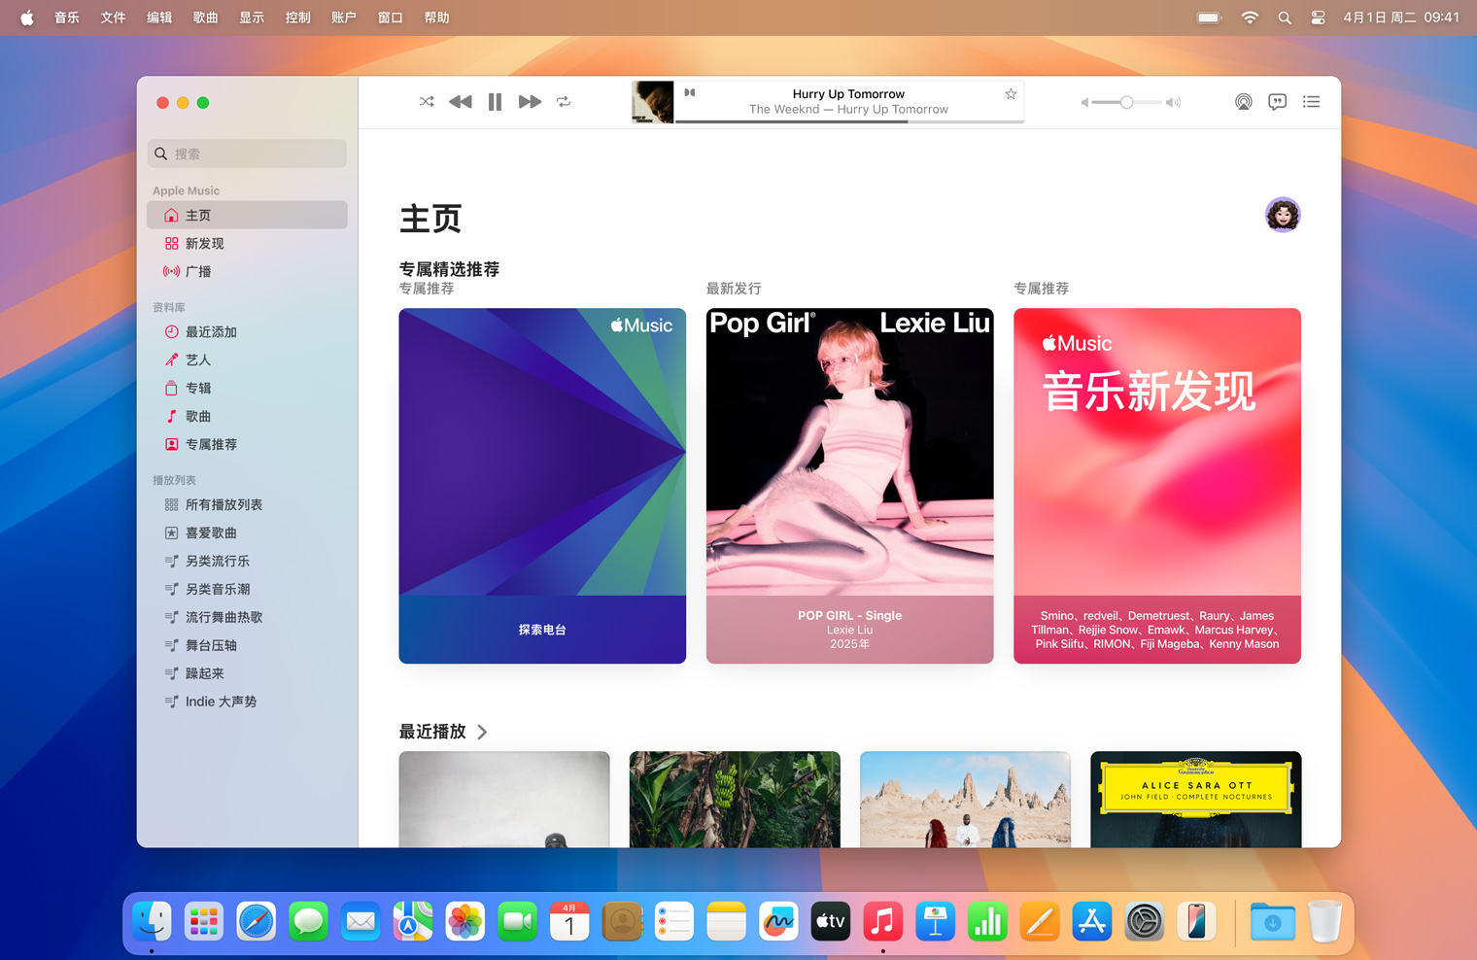Screen dimensions: 1477x960
Task: Click the user profile avatar
Action: 1282,215
